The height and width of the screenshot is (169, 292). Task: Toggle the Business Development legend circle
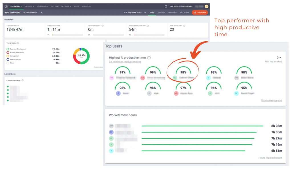[8, 49]
